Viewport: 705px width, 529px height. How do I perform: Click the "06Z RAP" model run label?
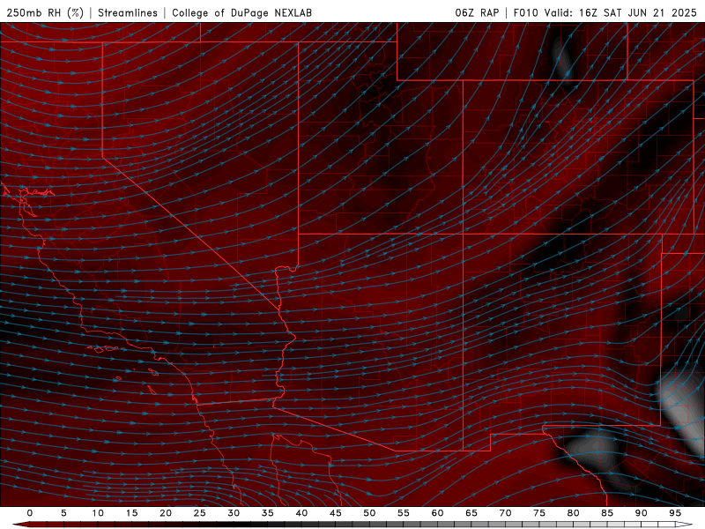[477, 12]
